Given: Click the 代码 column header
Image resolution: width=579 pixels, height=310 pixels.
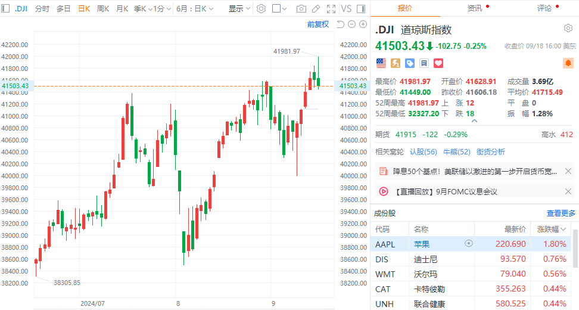Looking at the screenshot, I should pos(382,230).
